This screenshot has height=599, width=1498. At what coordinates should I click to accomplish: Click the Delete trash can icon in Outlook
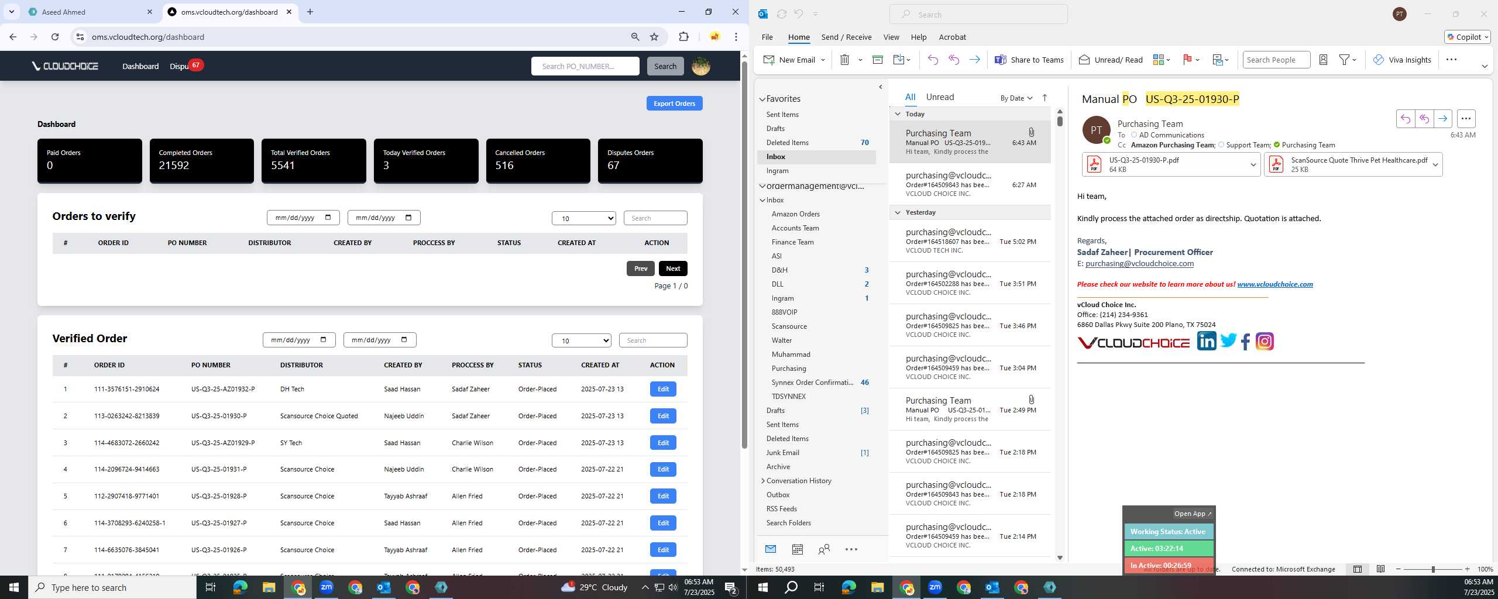coord(844,60)
